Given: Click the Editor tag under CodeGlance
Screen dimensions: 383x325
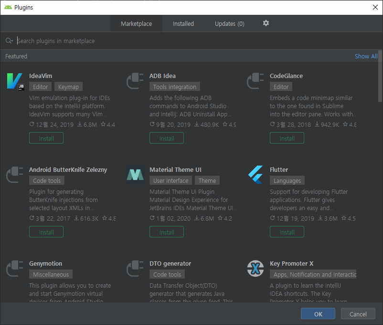Looking at the screenshot, I should point(281,87).
